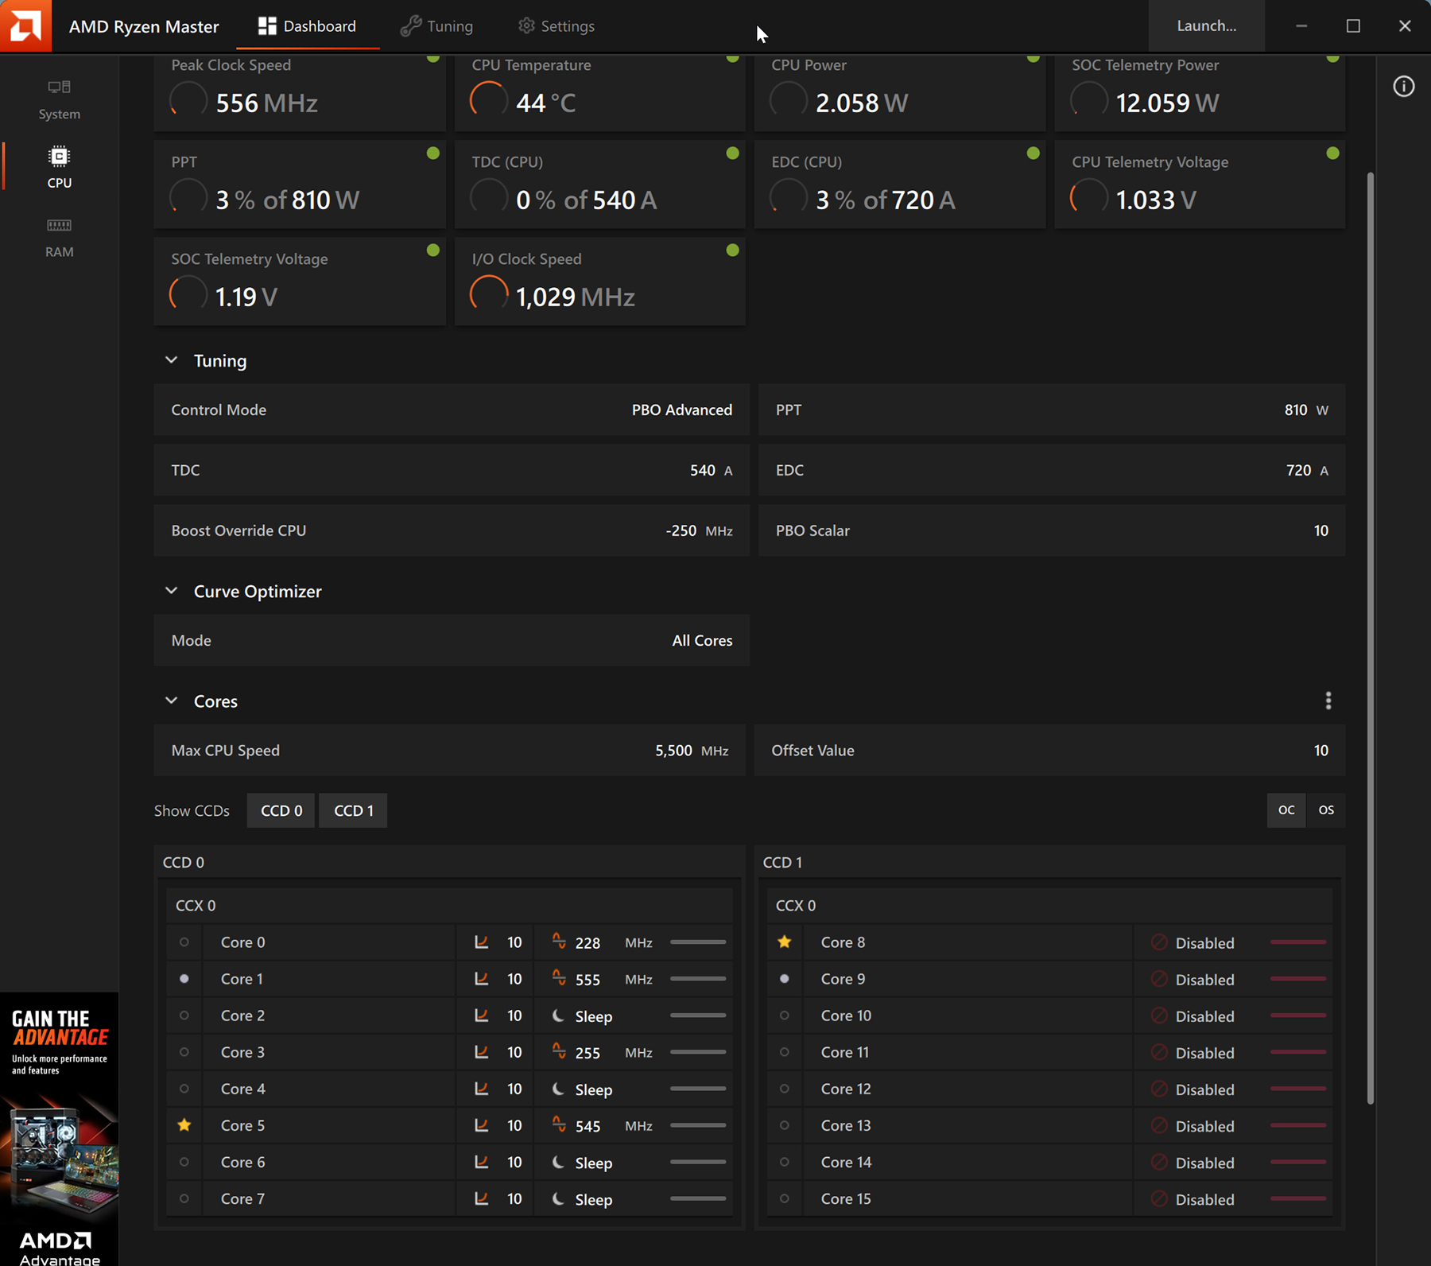This screenshot has width=1431, height=1266.
Task: Open the Cores three-dot options menu
Action: click(x=1328, y=701)
